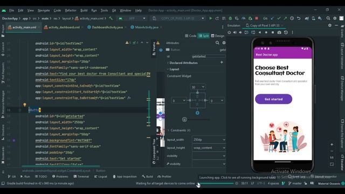Raise emulator volume with the speaker icon
The image size is (345, 194).
235,32
